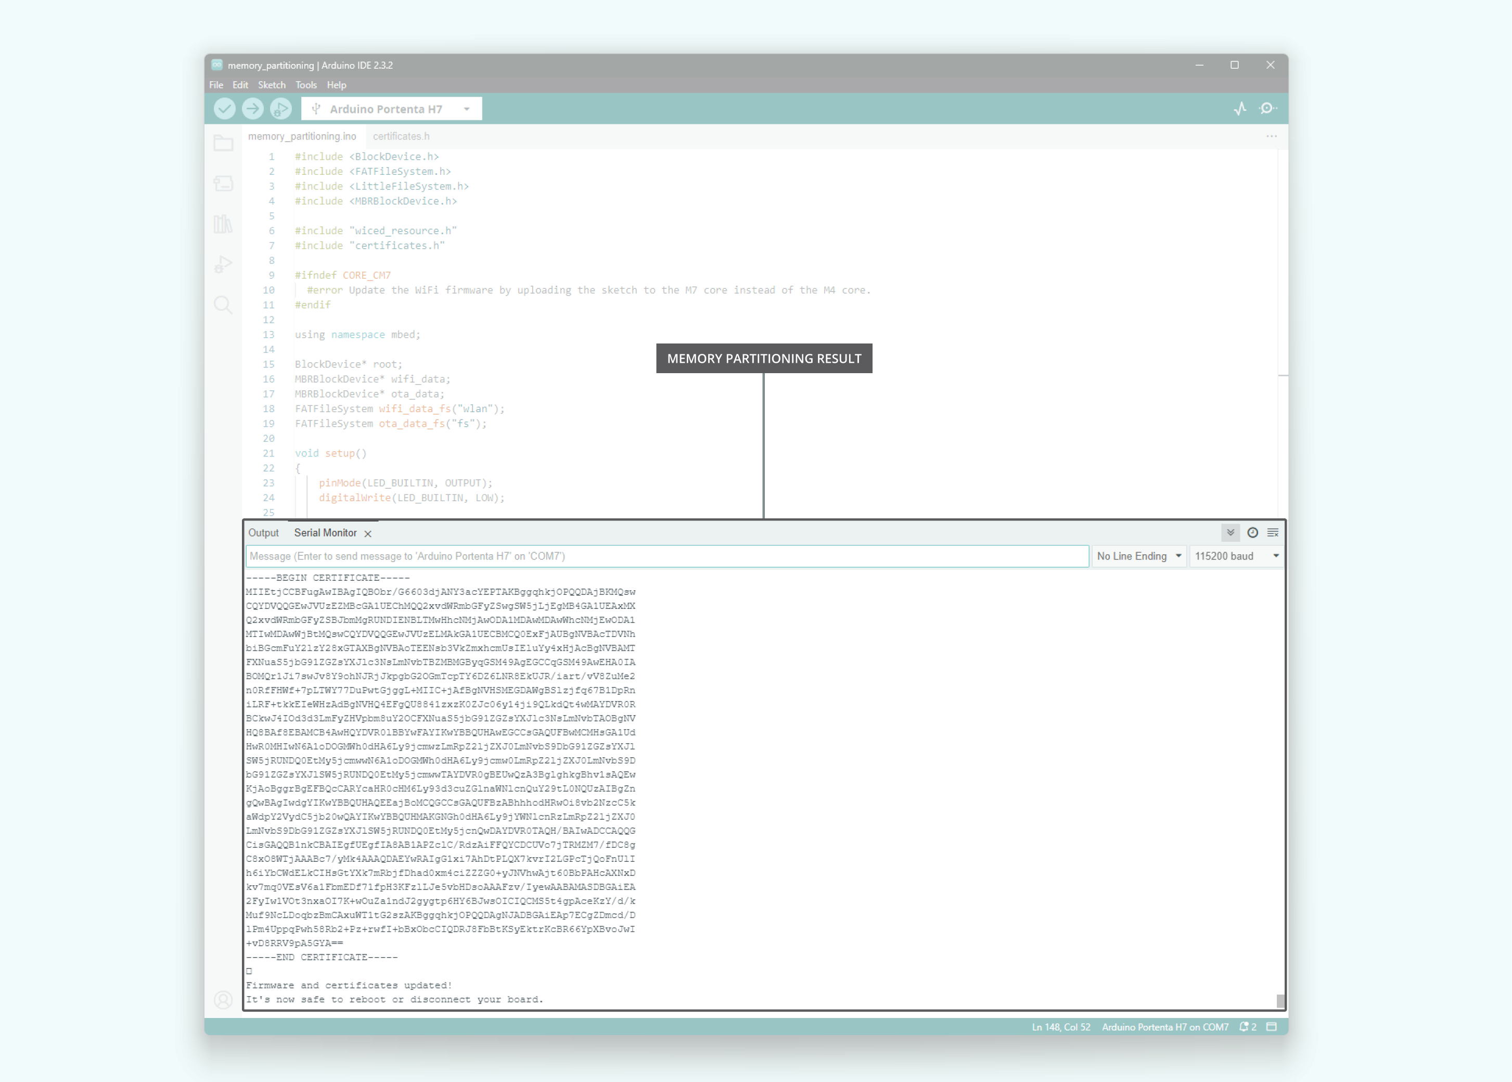
Task: Start debugging with the debug play icon
Action: pyautogui.click(x=280, y=109)
